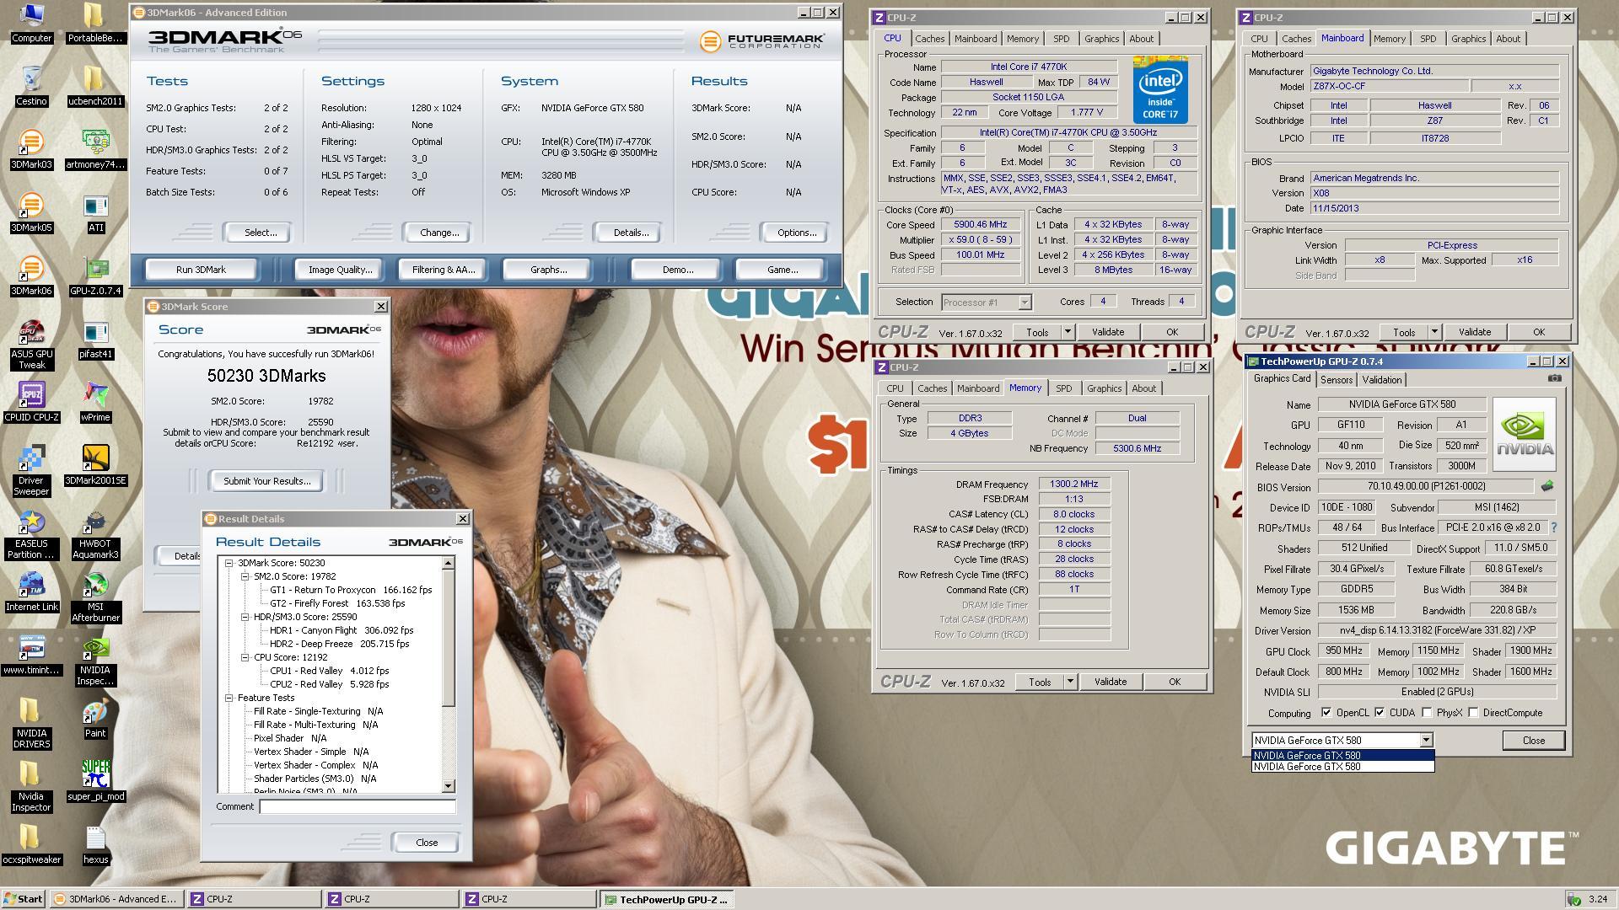The image size is (1619, 910).
Task: Switch to Validation tab in GPU-Z
Action: [x=1381, y=380]
